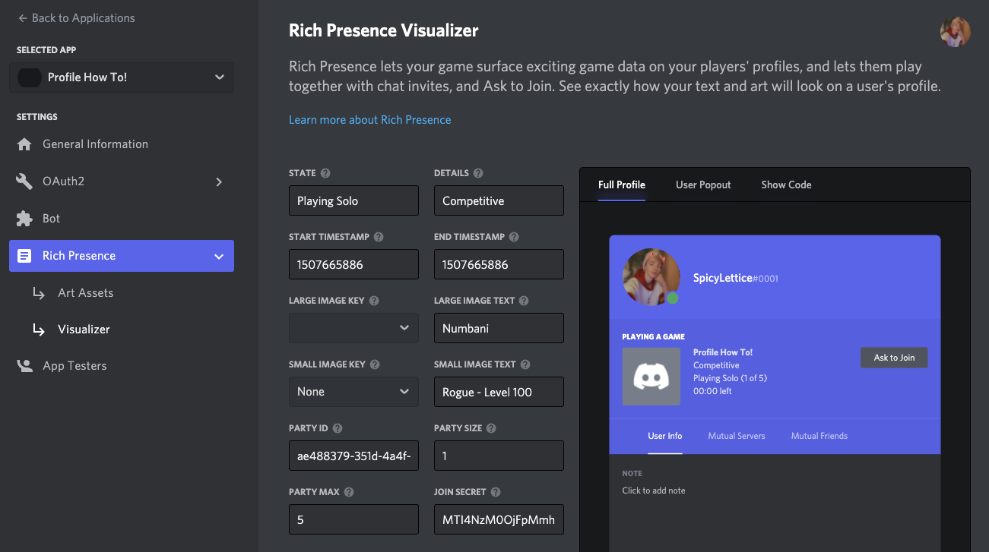Switch to the User Popout tab
Screen dimensions: 989x552
703,185
